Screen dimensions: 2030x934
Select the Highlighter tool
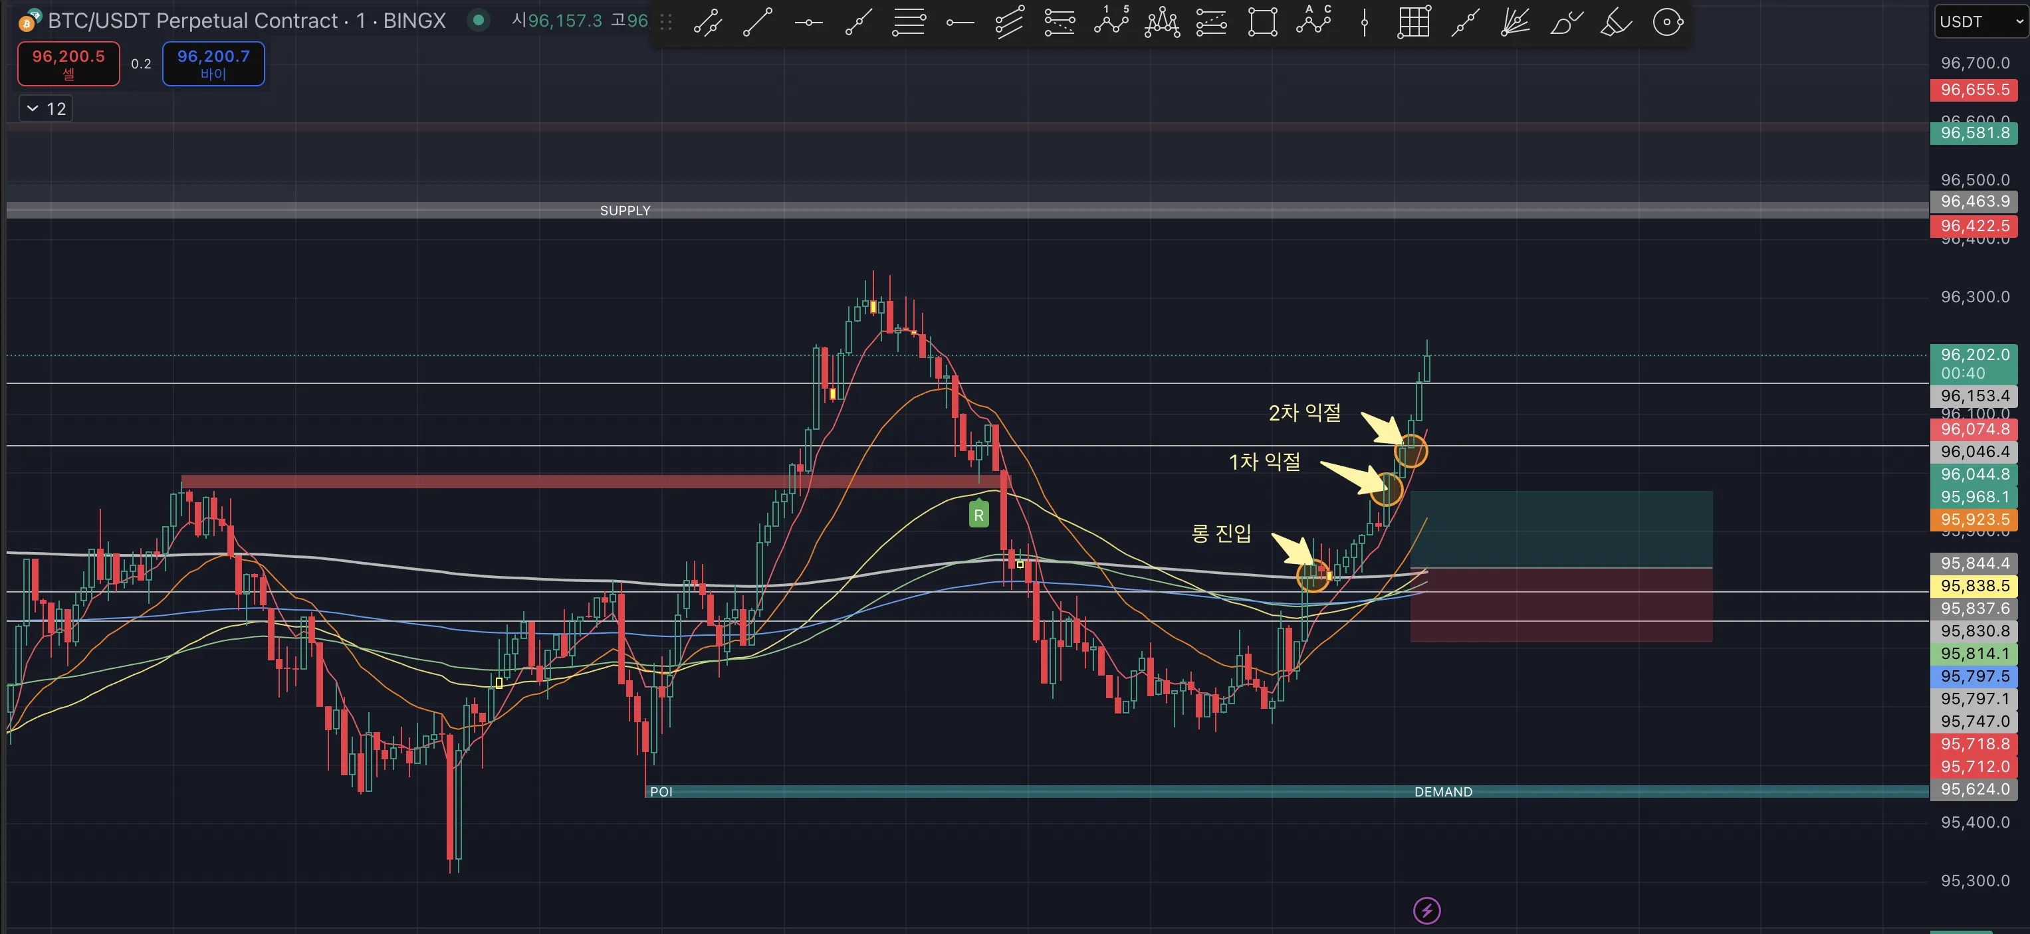click(1615, 21)
